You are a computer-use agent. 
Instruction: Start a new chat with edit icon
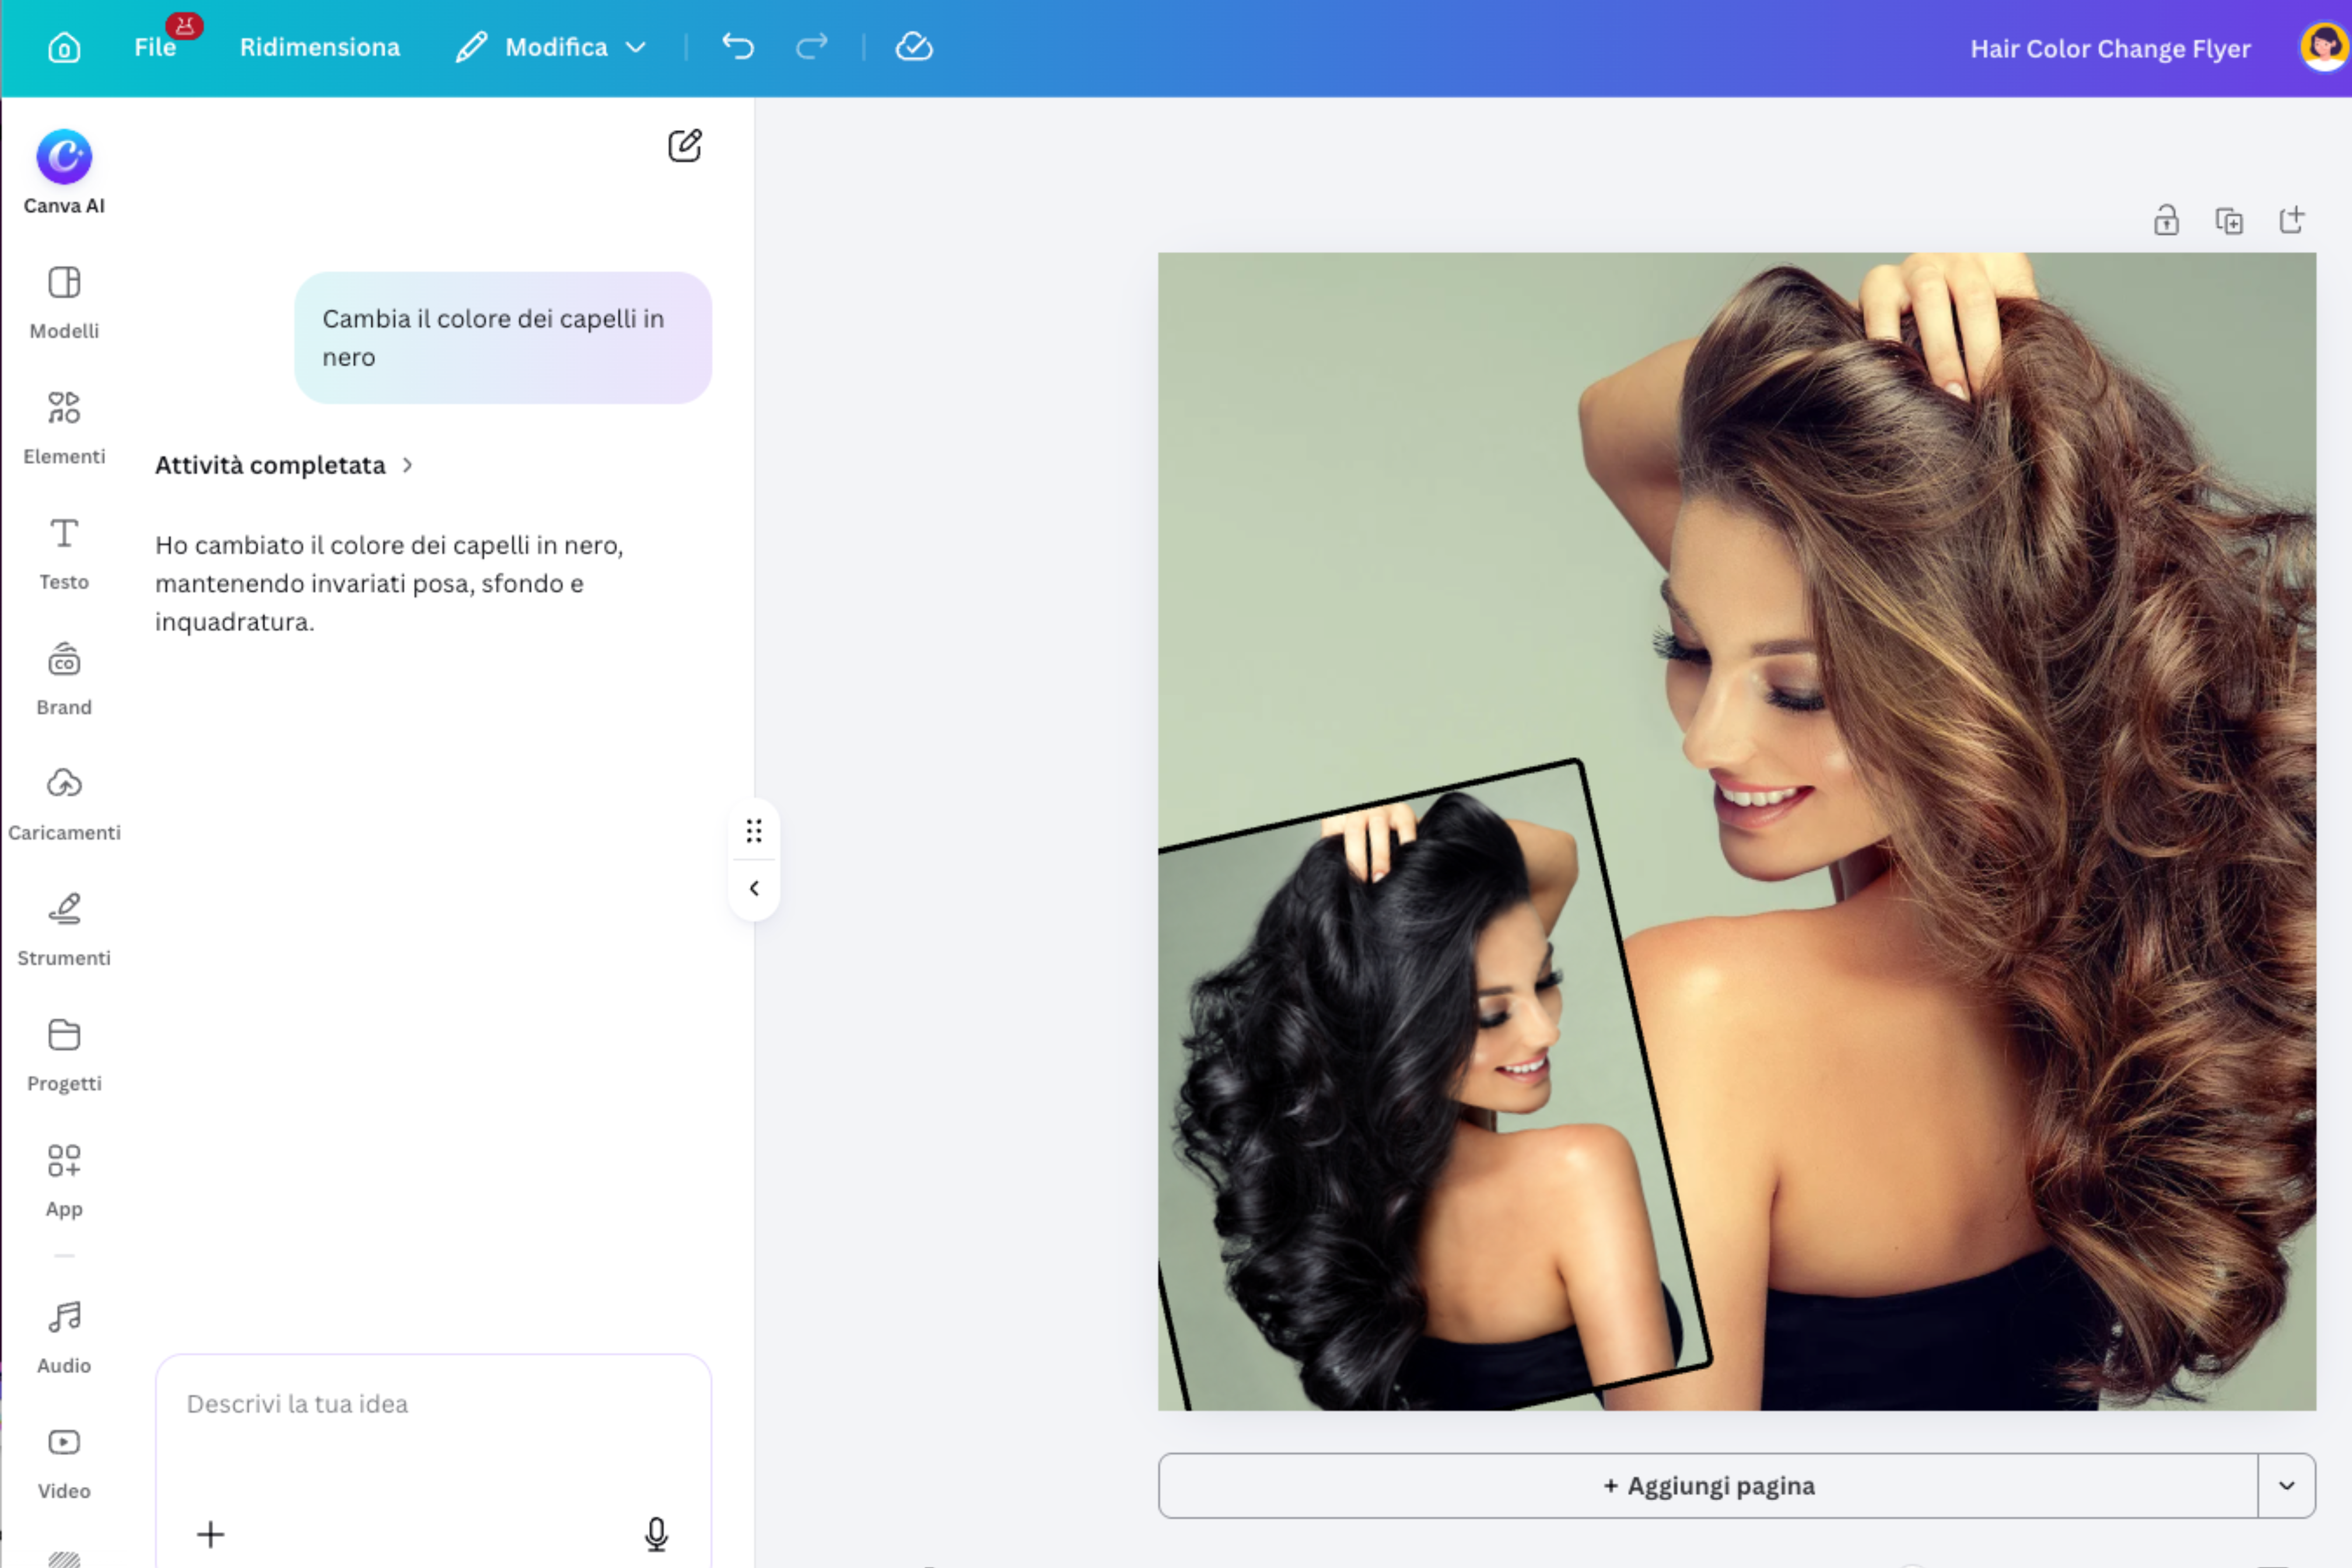click(685, 146)
